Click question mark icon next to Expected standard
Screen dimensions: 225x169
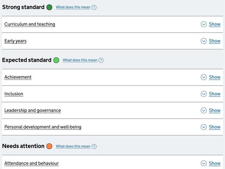click(101, 60)
